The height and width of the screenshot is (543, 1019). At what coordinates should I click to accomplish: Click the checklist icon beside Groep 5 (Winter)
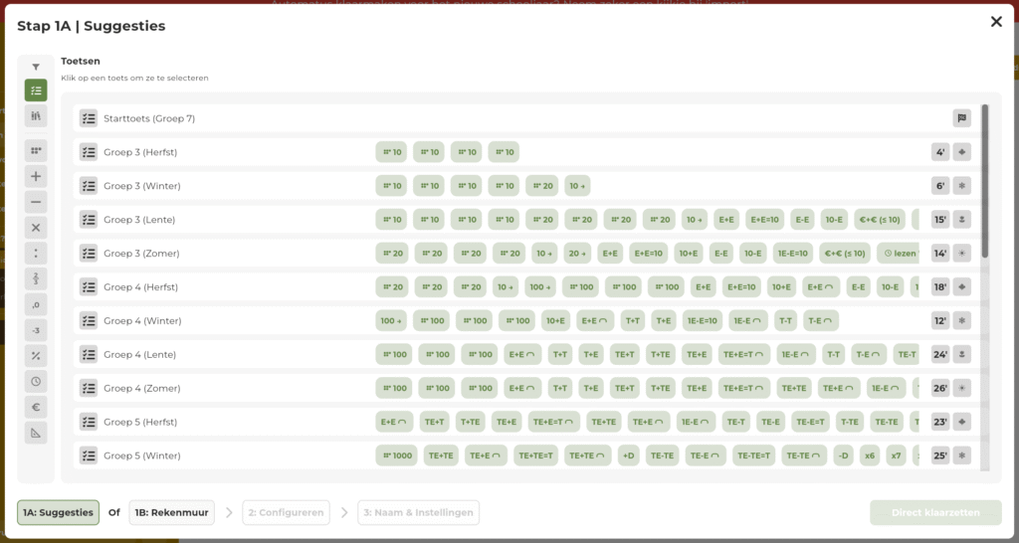click(89, 455)
